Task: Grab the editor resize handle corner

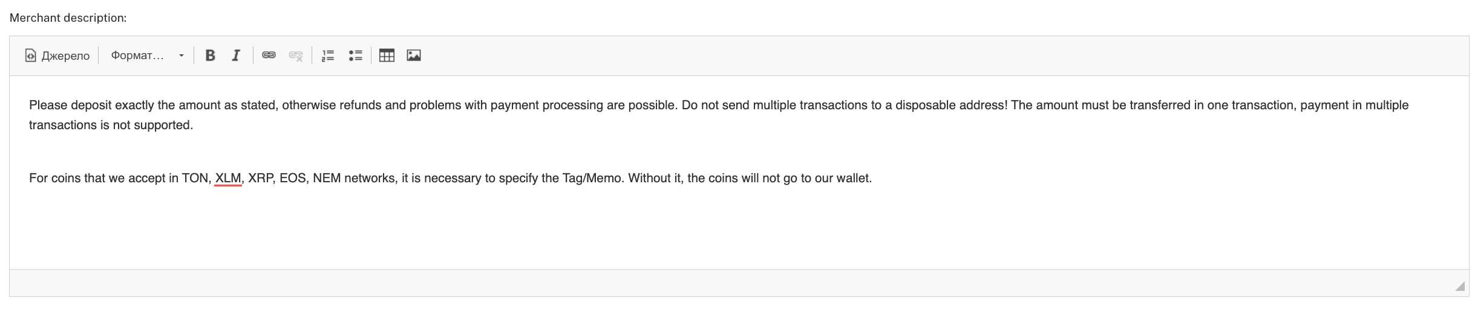Action: pyautogui.click(x=1459, y=286)
